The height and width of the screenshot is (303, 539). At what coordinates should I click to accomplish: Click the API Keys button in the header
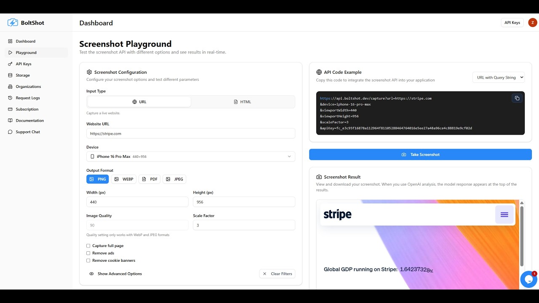pos(512,23)
